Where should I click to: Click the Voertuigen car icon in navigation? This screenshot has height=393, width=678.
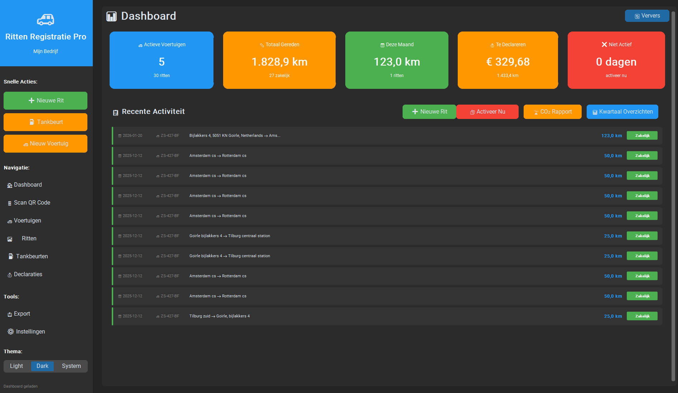(9, 221)
